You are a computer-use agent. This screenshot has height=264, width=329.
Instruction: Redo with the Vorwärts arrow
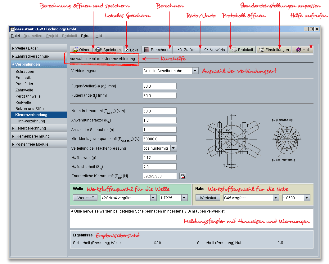(x=206, y=50)
